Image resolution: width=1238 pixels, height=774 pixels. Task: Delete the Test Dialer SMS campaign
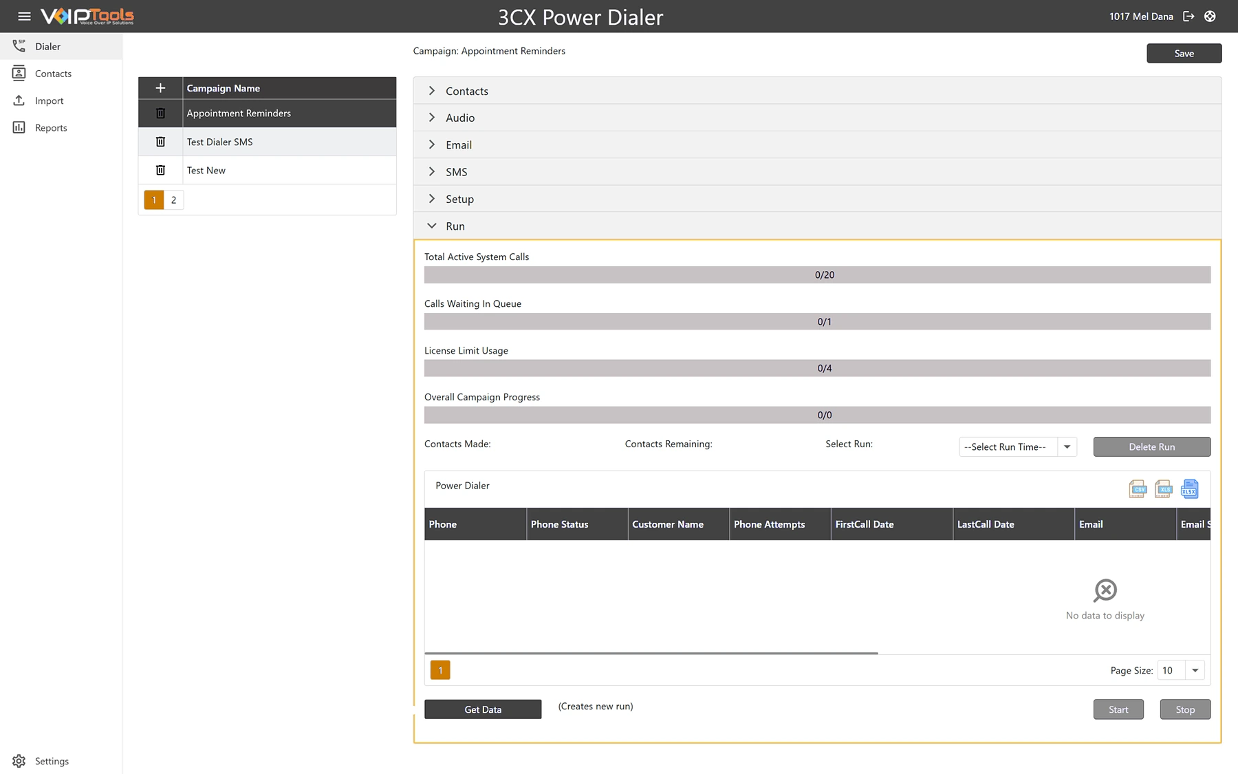(x=160, y=142)
